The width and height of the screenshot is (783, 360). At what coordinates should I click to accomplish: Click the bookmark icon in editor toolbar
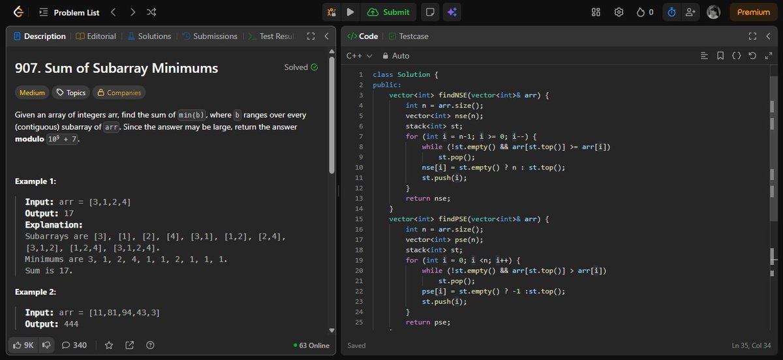720,56
